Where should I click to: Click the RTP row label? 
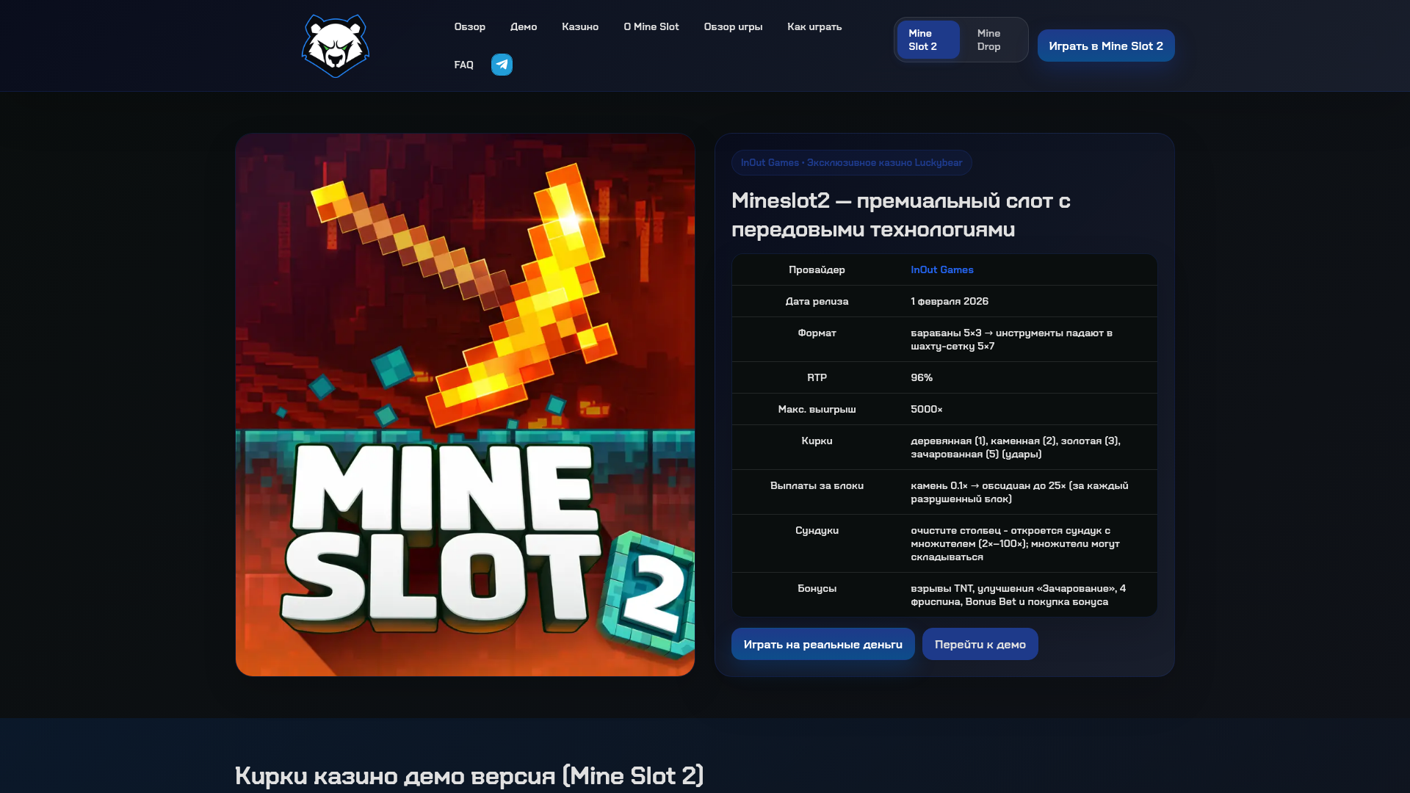tap(817, 377)
